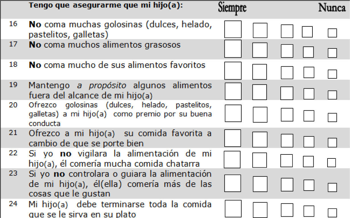Select the Nunca box for question 23

tap(332, 187)
